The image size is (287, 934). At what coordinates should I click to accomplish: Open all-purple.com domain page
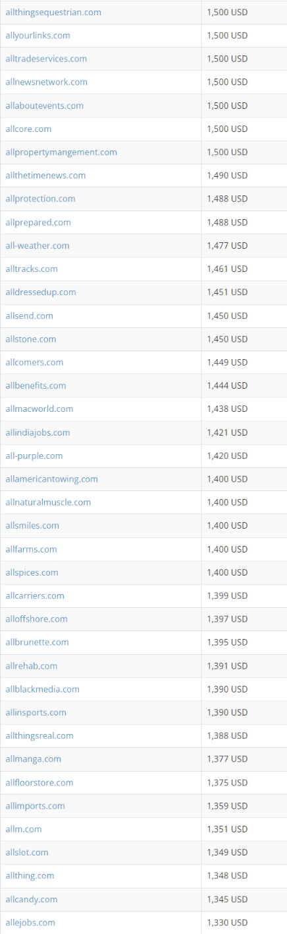coord(34,455)
